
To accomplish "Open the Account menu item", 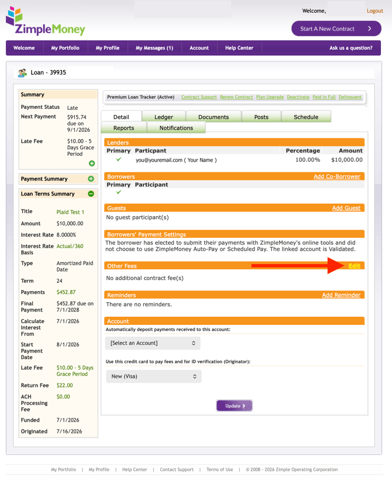I will 199,48.
